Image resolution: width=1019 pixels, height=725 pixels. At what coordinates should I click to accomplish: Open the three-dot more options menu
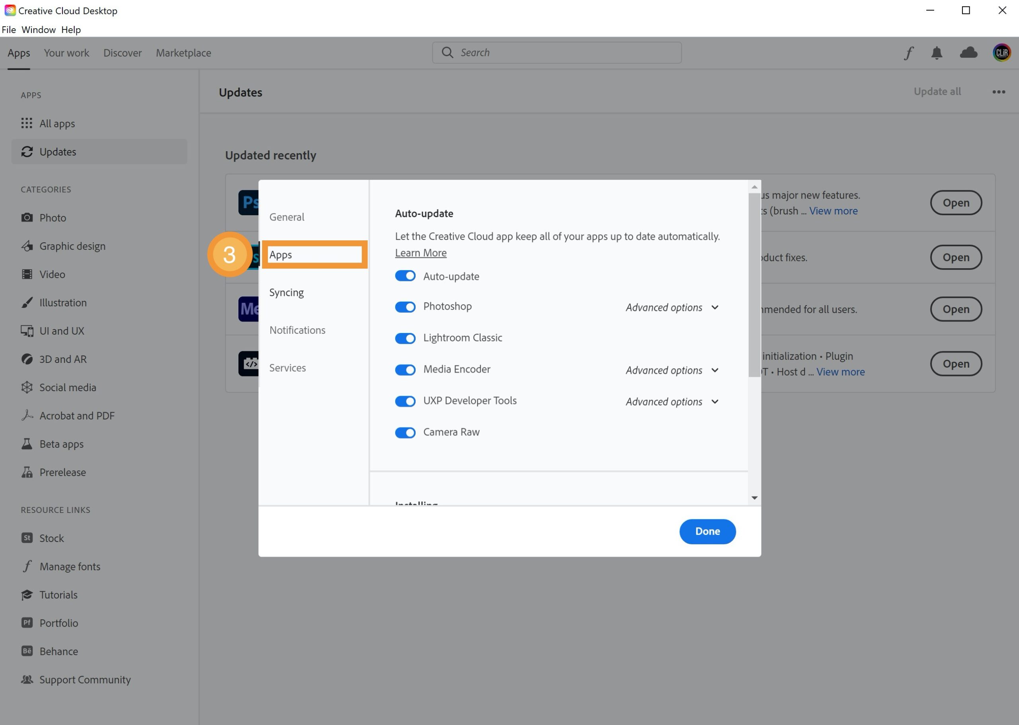click(x=998, y=92)
